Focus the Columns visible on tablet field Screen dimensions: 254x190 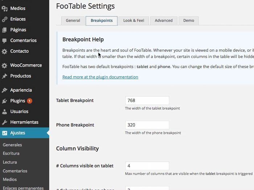pyautogui.click(x=147, y=166)
